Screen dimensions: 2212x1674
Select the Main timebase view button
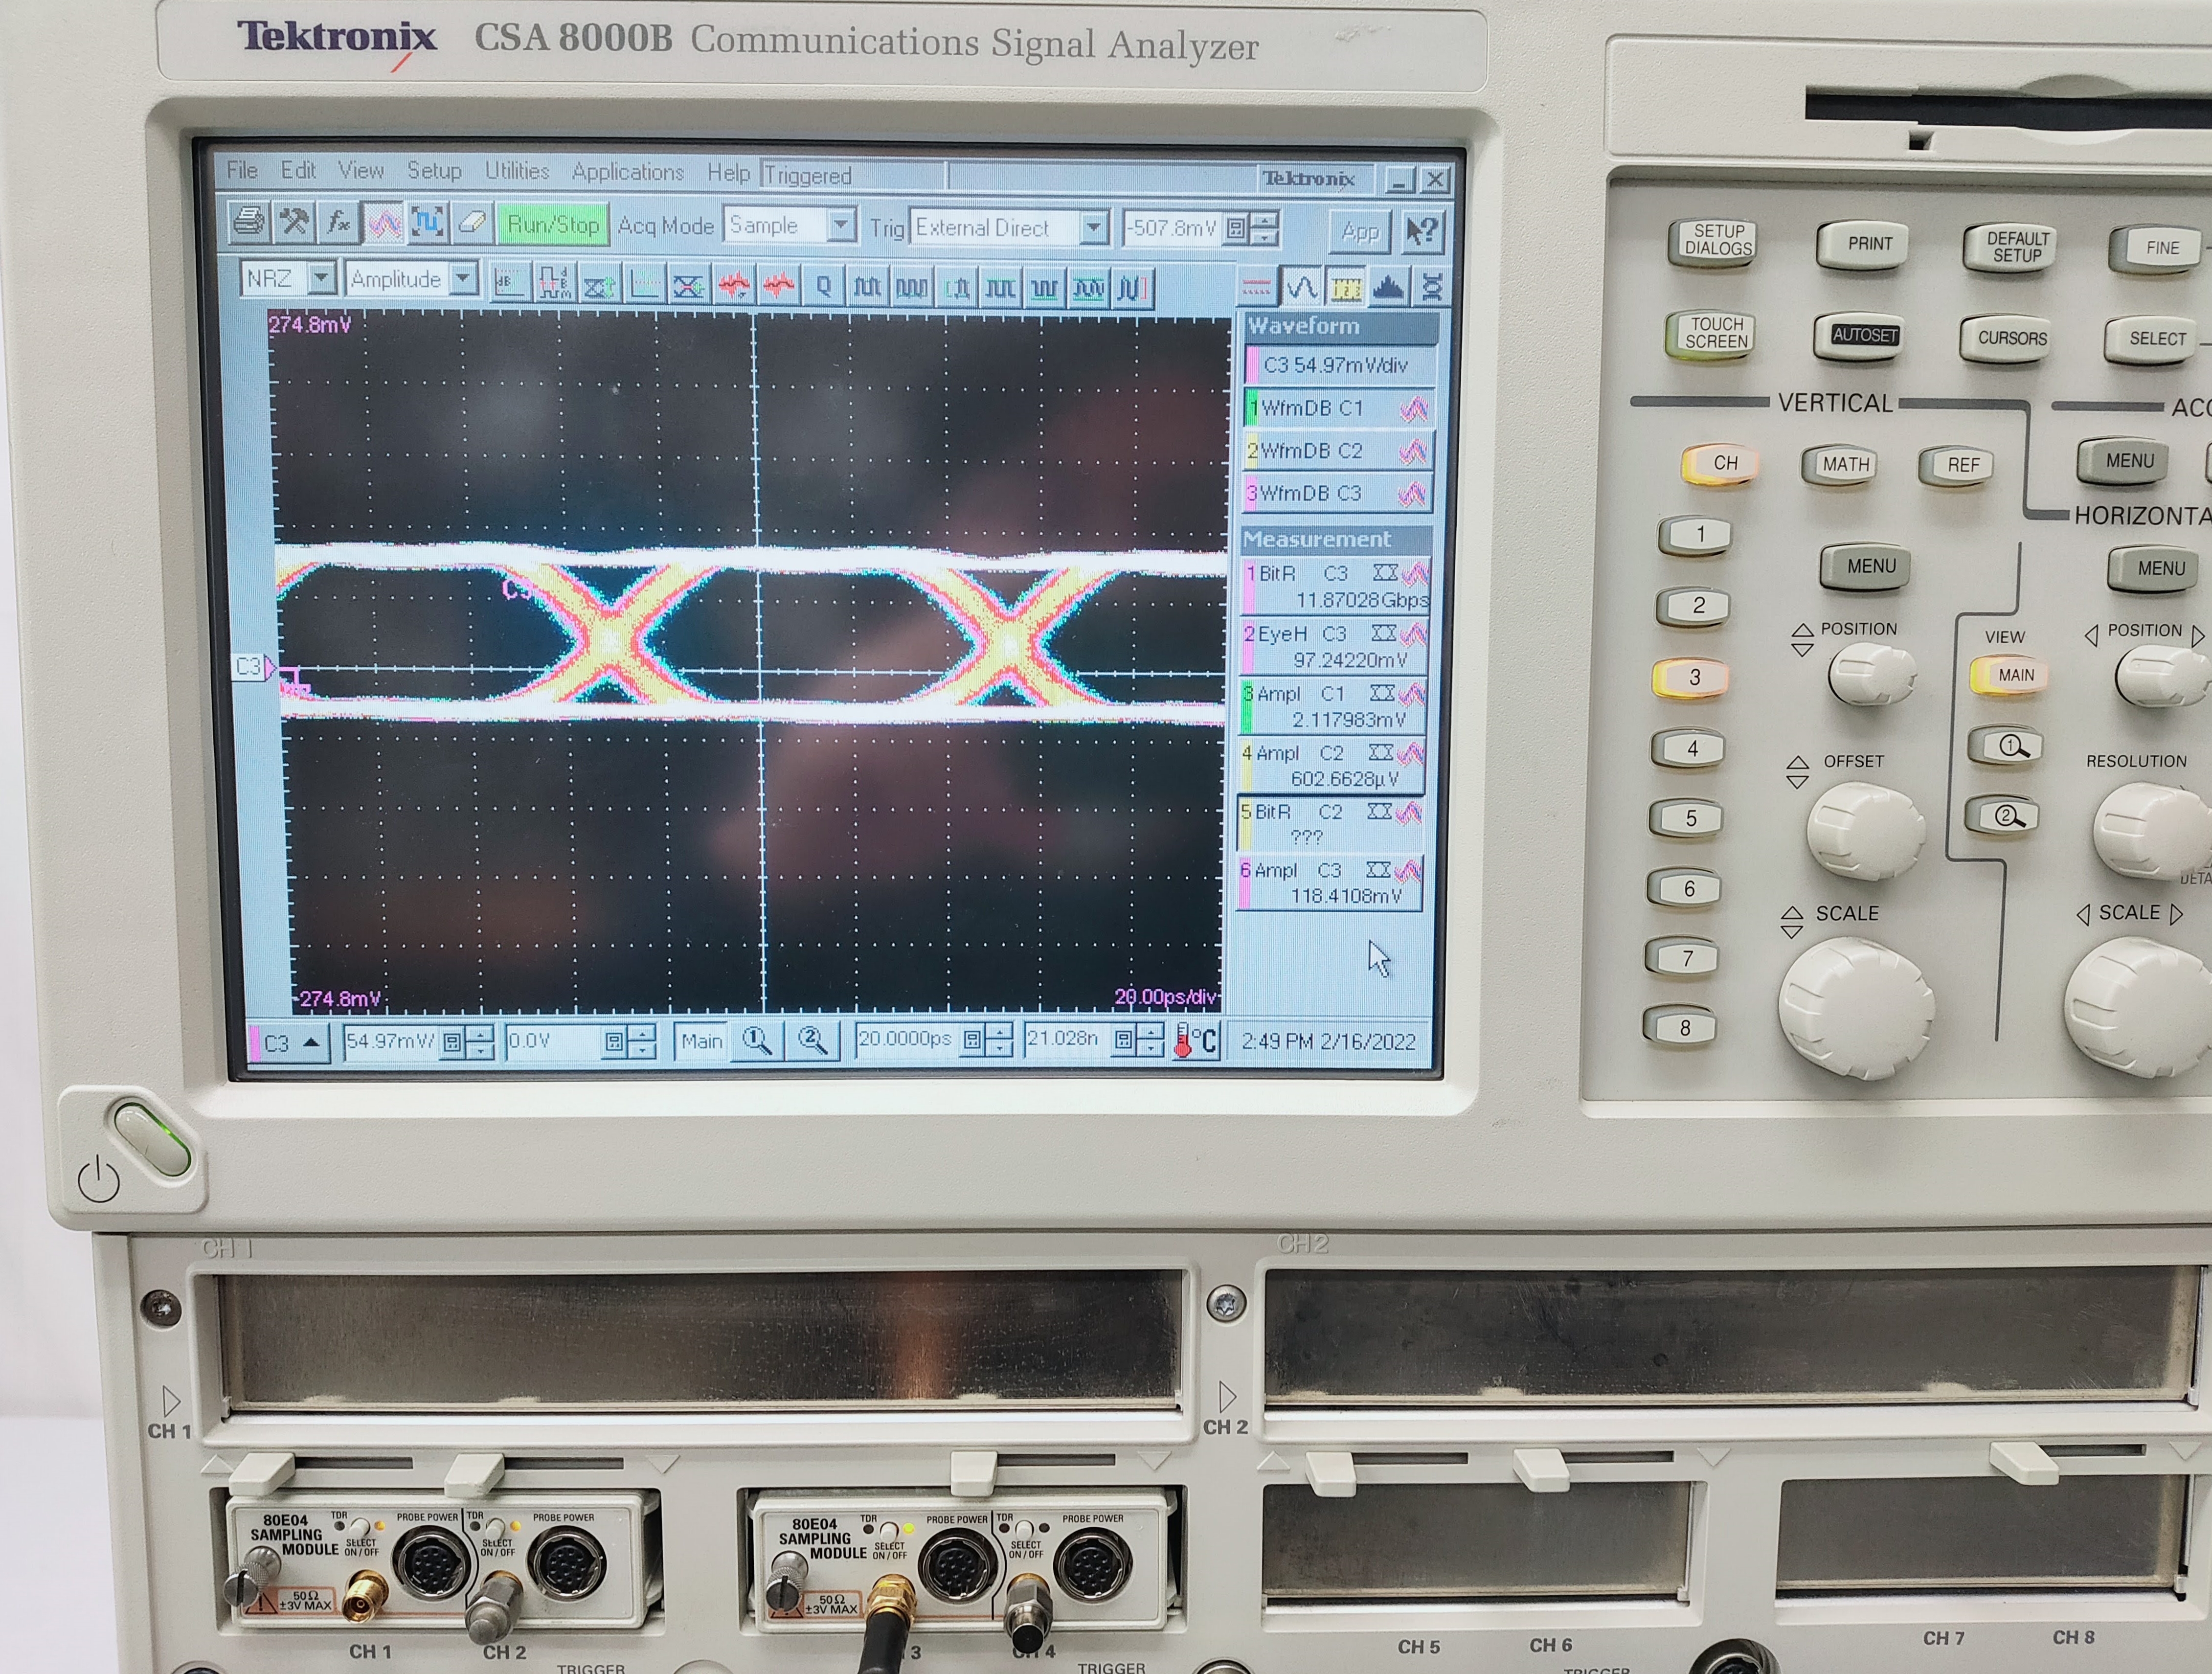tap(702, 1041)
